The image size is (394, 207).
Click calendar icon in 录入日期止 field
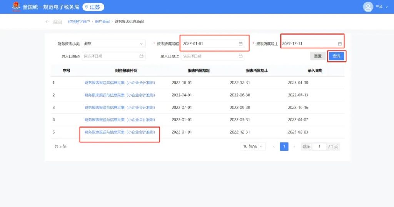(240, 56)
